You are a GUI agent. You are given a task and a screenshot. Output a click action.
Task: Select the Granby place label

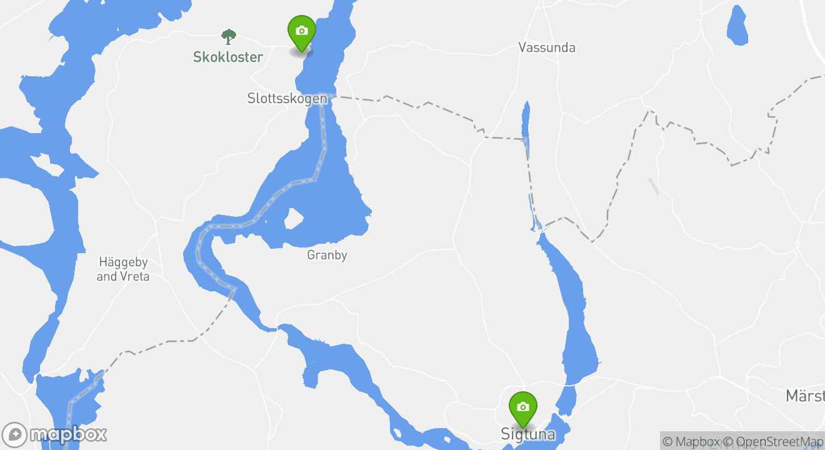click(327, 255)
